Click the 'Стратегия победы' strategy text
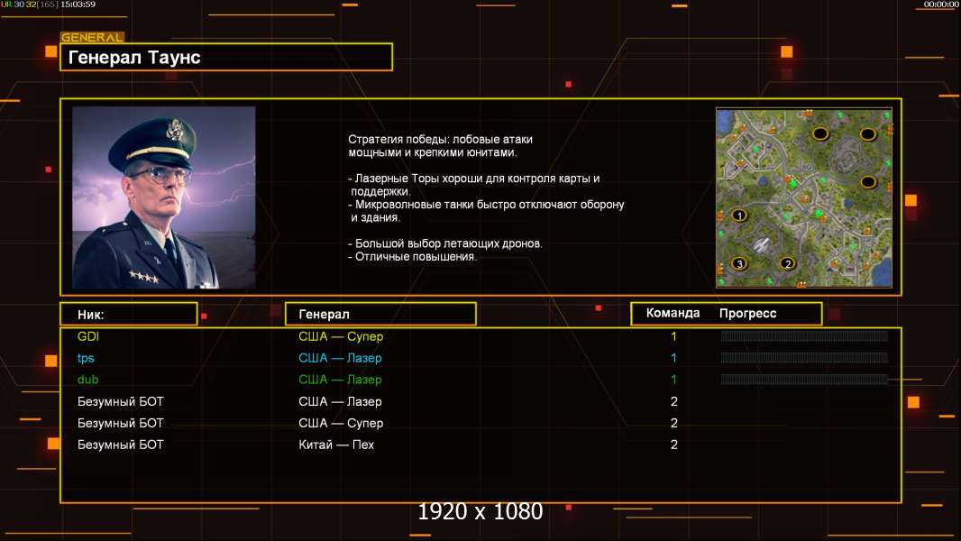 pyautogui.click(x=441, y=146)
